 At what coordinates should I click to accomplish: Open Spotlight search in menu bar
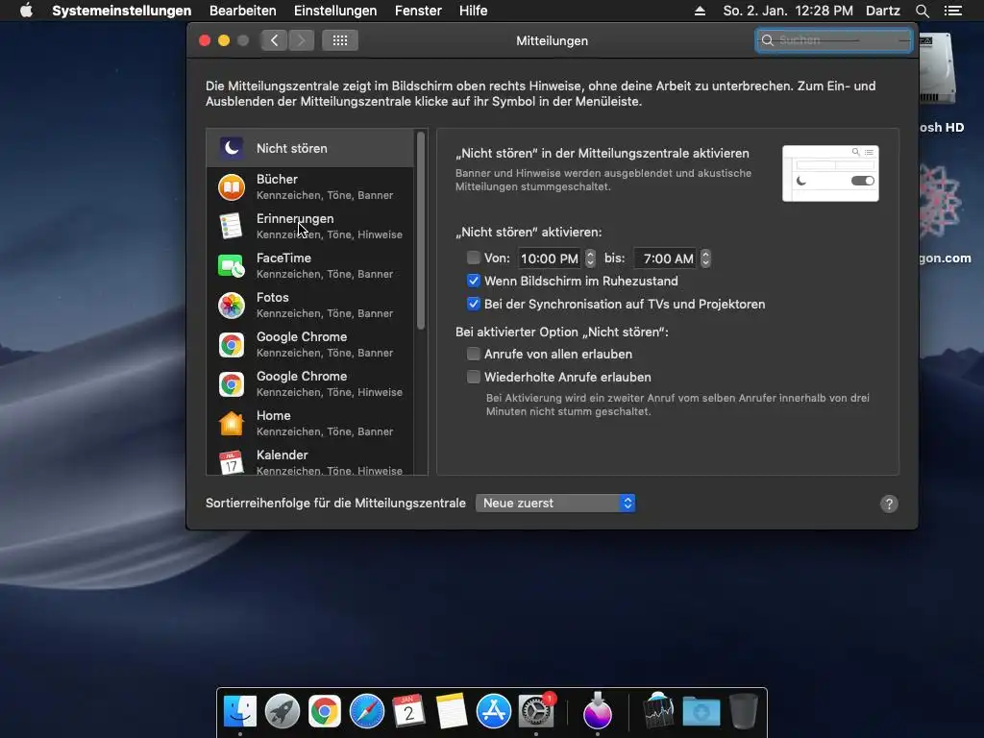[922, 11]
